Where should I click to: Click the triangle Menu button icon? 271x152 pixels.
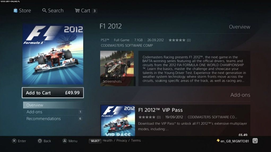pos(65,141)
